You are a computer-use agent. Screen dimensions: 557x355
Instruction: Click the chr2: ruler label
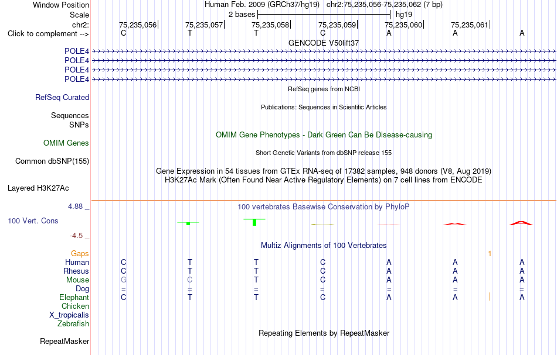click(80, 25)
